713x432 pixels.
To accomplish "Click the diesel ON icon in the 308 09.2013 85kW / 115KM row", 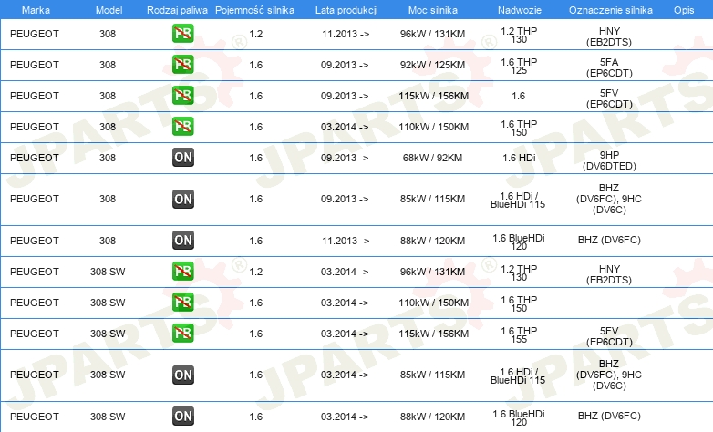I will (x=182, y=200).
